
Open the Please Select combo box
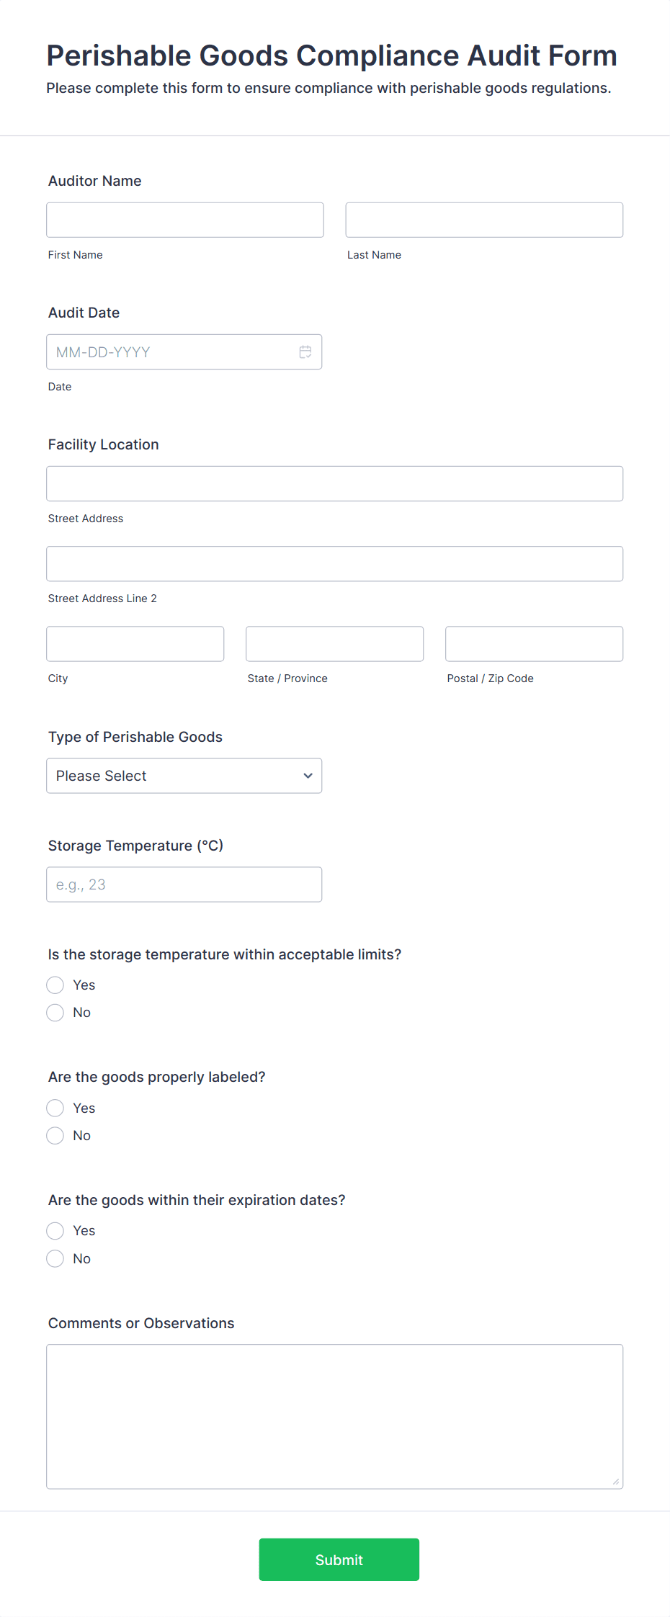[x=184, y=776]
